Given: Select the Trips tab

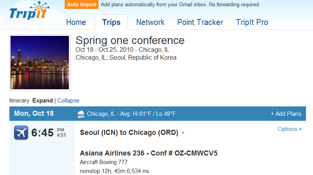Looking at the screenshot, I should coord(111,22).
